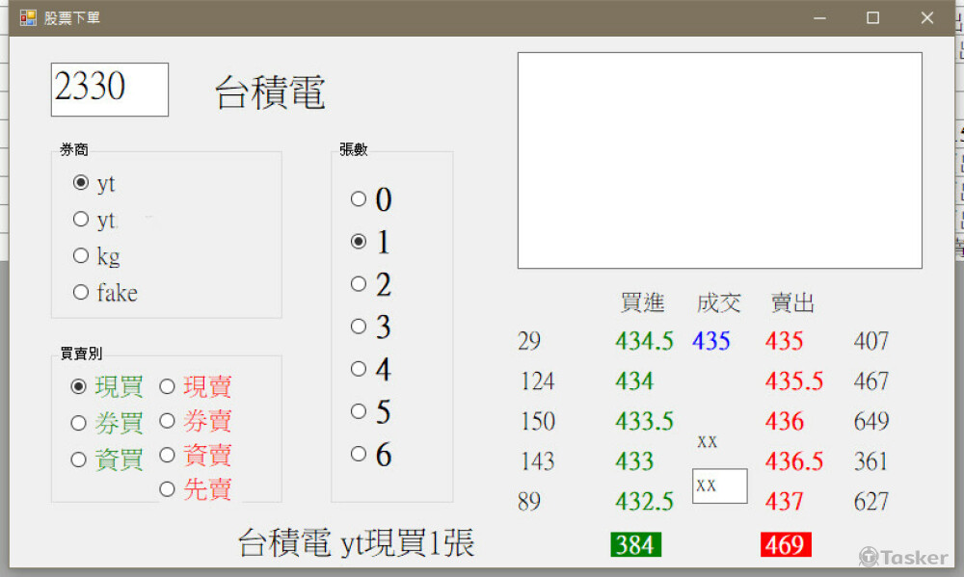Click ask price 436.5
Viewport: 964px width, 577px height.
794,460
